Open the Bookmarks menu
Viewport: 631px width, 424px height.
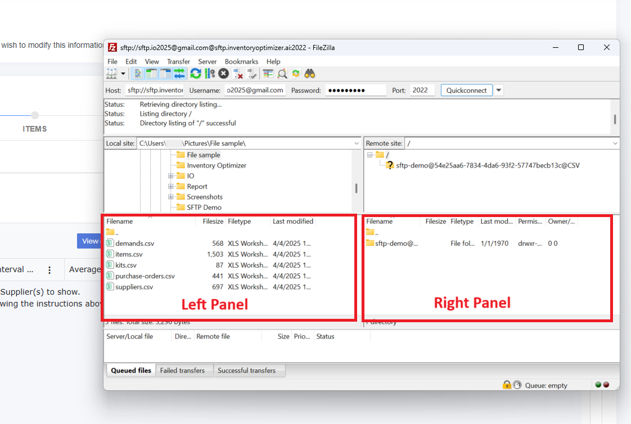pyautogui.click(x=241, y=61)
